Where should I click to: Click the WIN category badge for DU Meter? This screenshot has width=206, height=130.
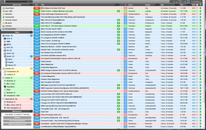[x=37, y=8]
